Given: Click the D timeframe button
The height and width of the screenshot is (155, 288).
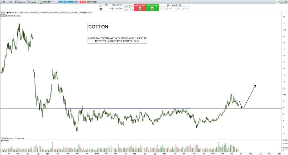Looking at the screenshot, I should pos(16,2).
